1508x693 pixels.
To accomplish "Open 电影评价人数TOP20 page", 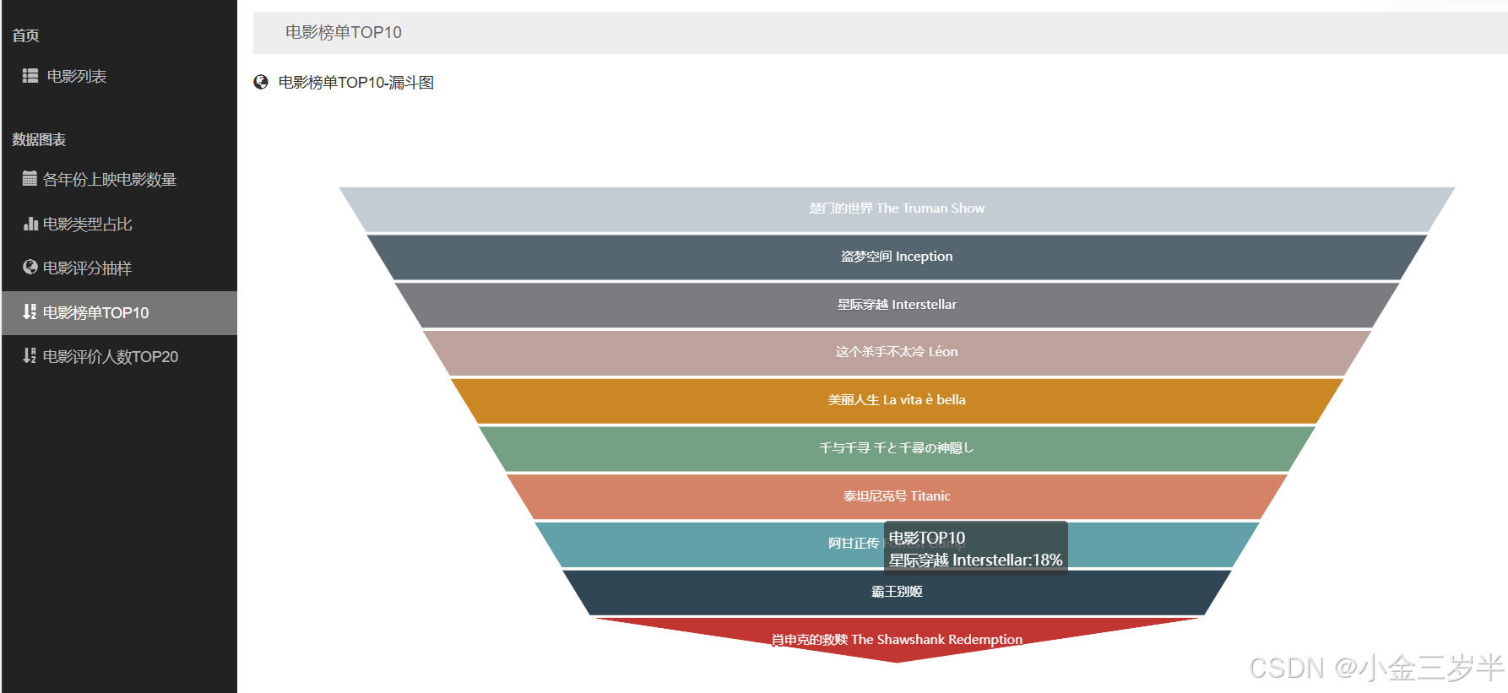I will (120, 356).
